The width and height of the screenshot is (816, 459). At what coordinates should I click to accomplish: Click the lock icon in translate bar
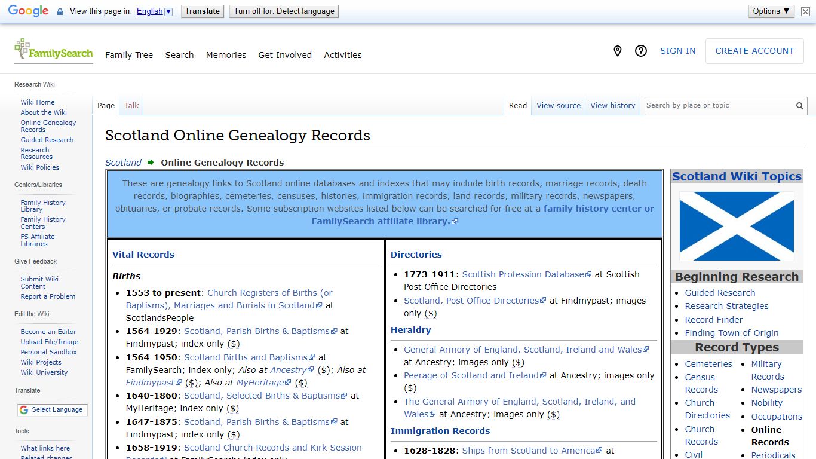click(x=60, y=11)
